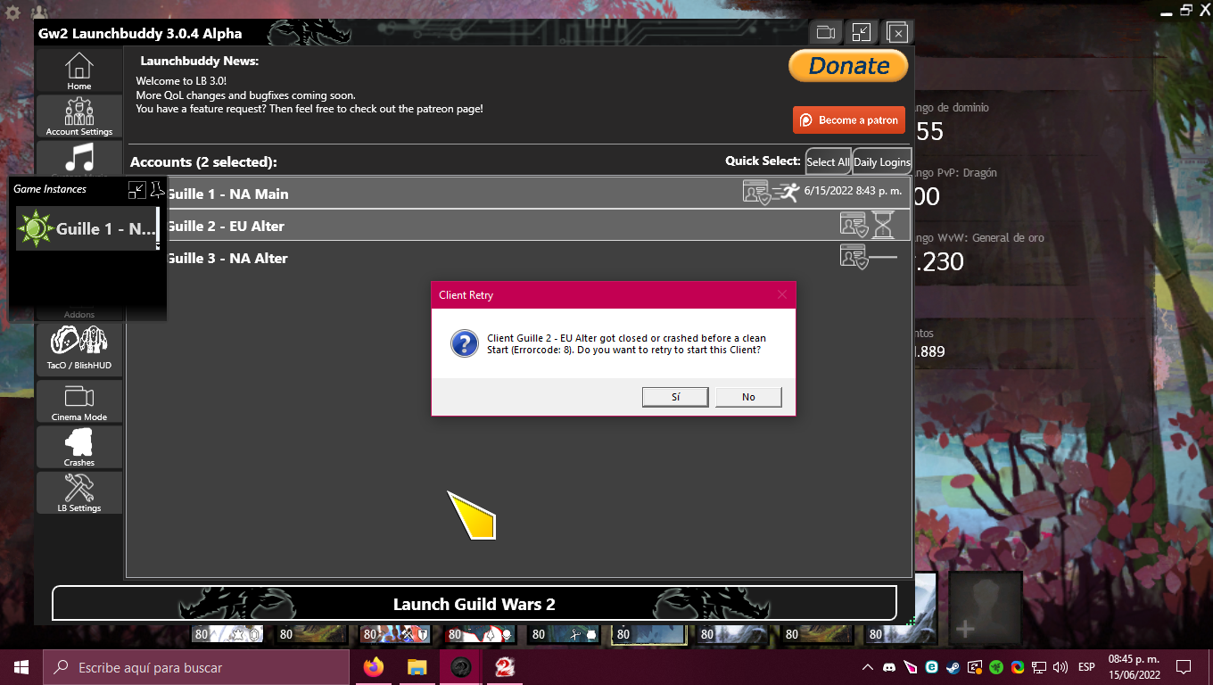This screenshot has height=685, width=1213.
Task: Open the Home panel in the sidebar
Action: pyautogui.click(x=78, y=70)
